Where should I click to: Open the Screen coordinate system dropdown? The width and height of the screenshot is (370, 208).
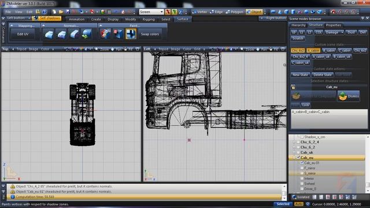[151, 12]
